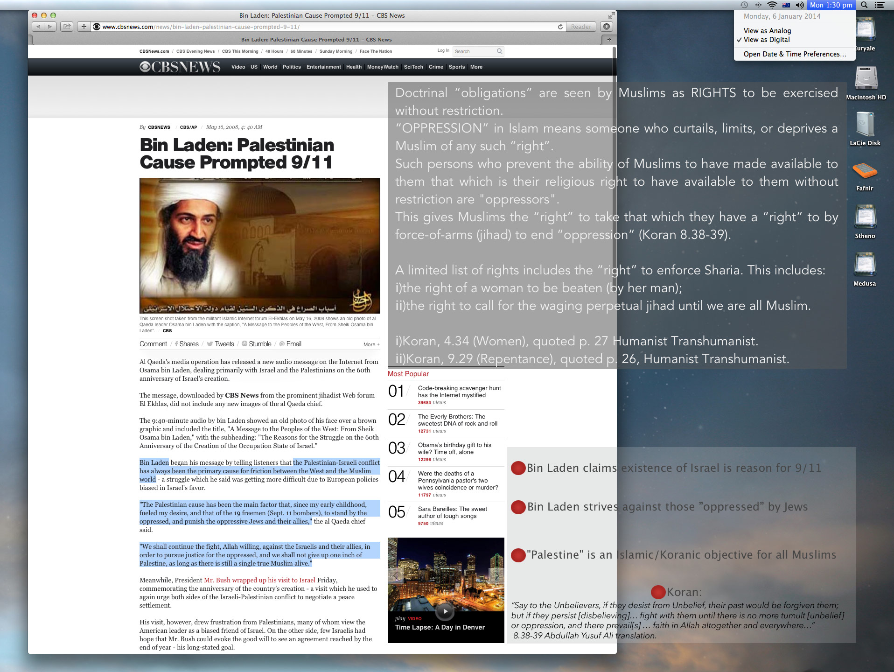Enter full screen with the window arrows icon
The image size is (894, 672).
(611, 15)
